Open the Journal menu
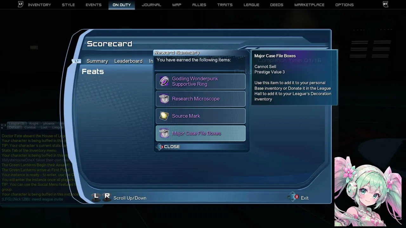This screenshot has height=228, width=406. click(x=151, y=5)
